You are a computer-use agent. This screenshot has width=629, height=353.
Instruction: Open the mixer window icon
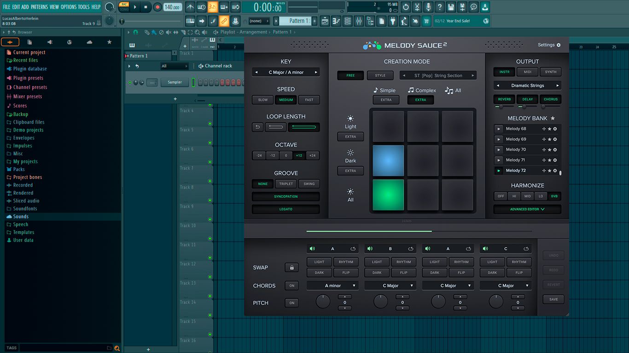coord(359,21)
